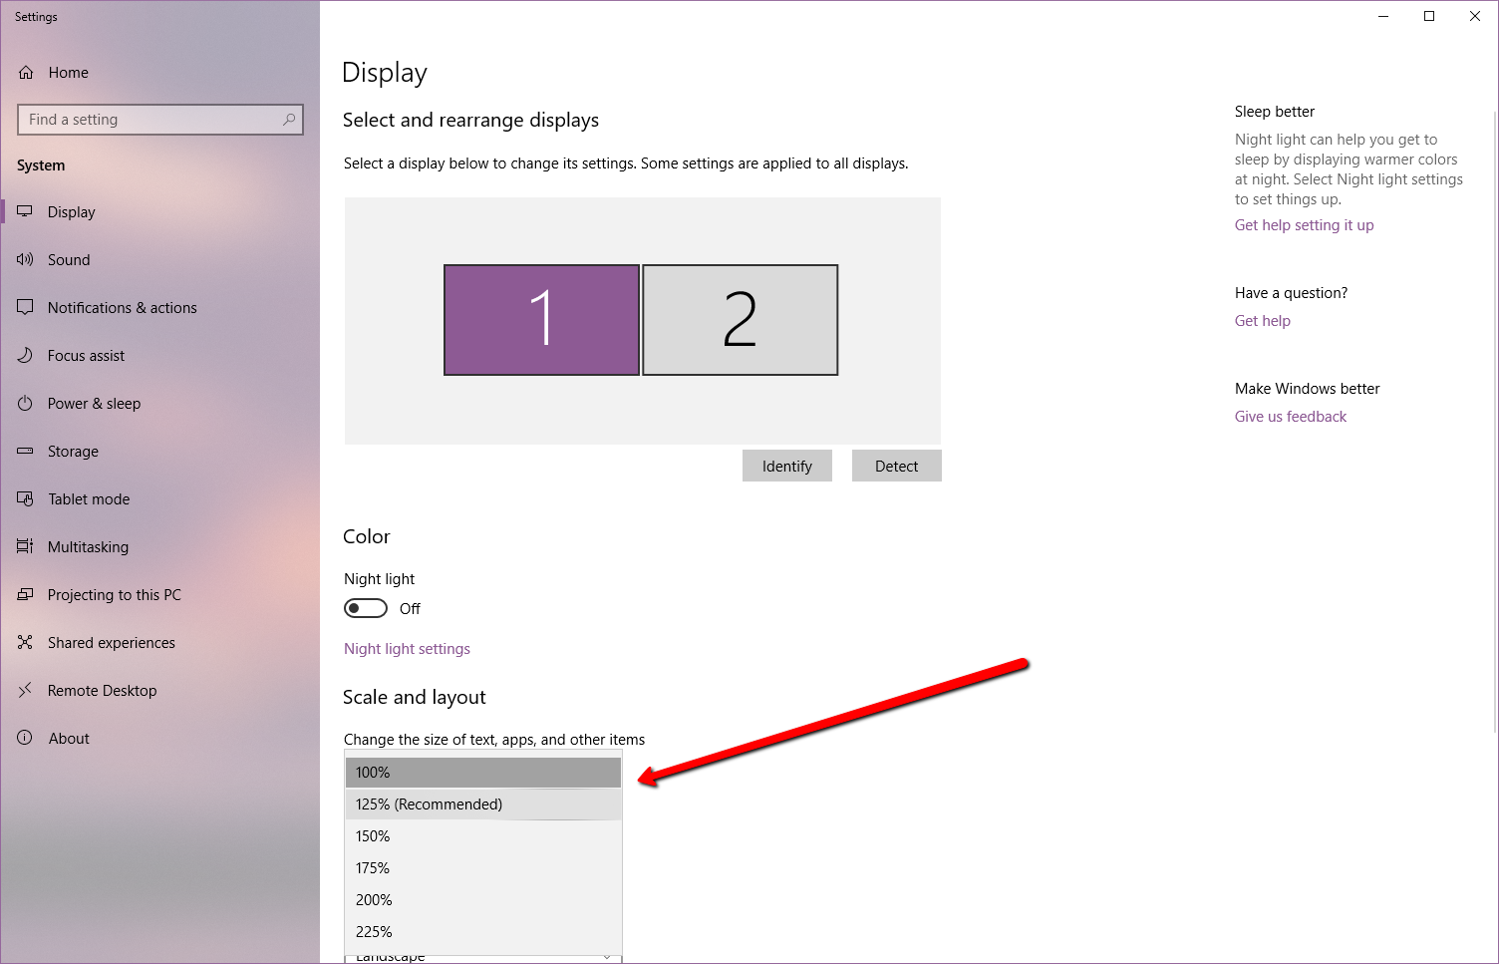Select the Tablet mode icon

click(x=25, y=499)
